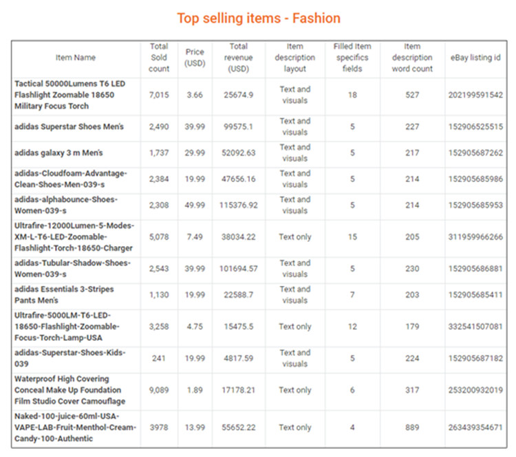Click 'Text and visuals' in the Tactical flashlight row
The image size is (516, 457).
click(x=295, y=95)
